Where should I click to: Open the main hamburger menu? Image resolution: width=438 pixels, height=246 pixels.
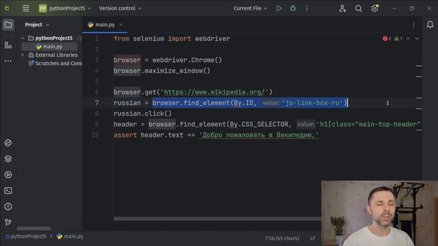(x=26, y=8)
